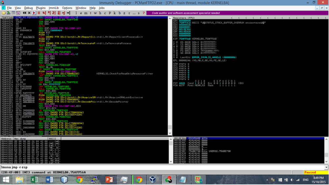Open the memory map 'm' window
Viewport: 329px width, 185px height.
pos(86,13)
